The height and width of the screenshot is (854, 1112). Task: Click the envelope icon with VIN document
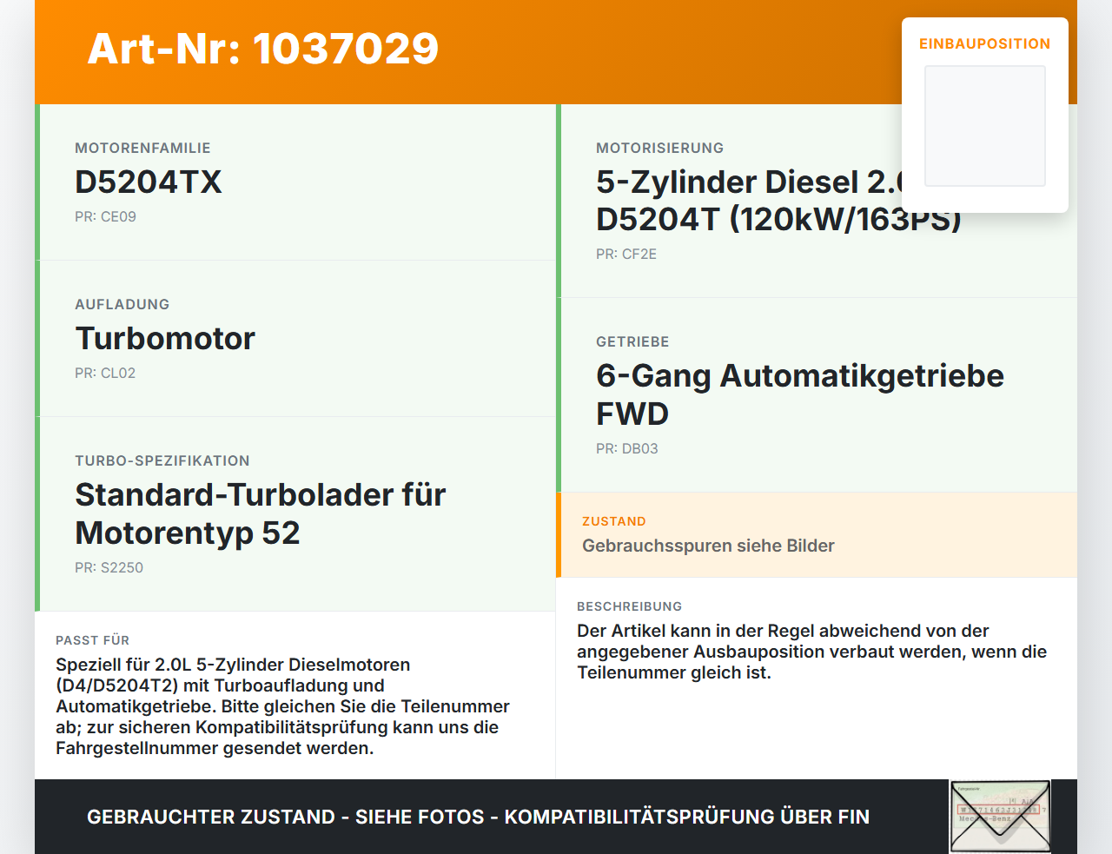click(x=1000, y=817)
